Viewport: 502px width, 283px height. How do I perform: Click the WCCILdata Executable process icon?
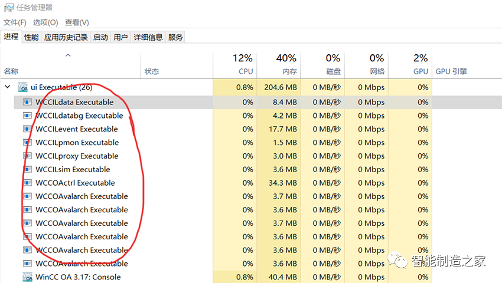(x=27, y=102)
